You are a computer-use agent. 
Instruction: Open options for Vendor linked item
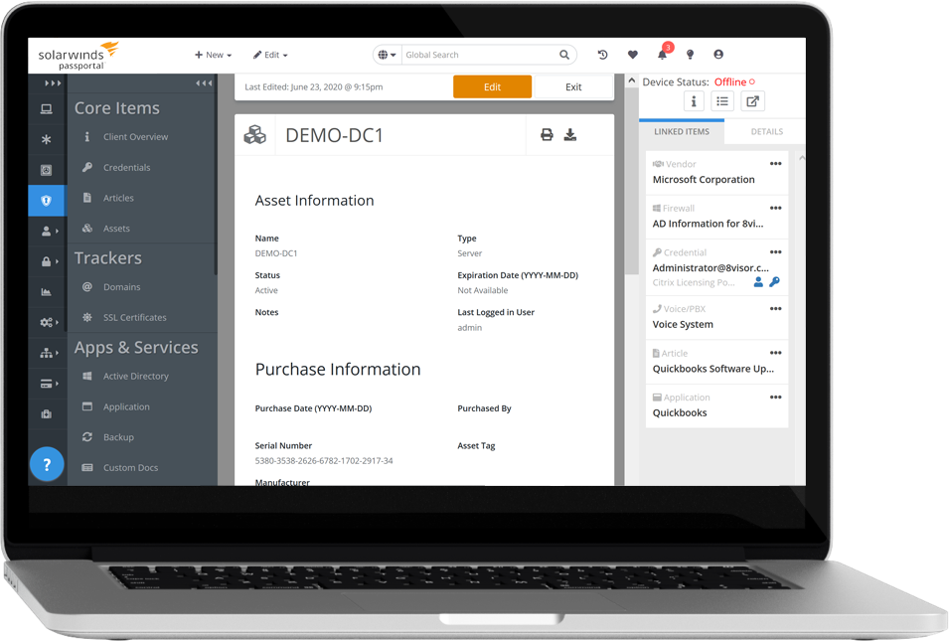tap(775, 163)
